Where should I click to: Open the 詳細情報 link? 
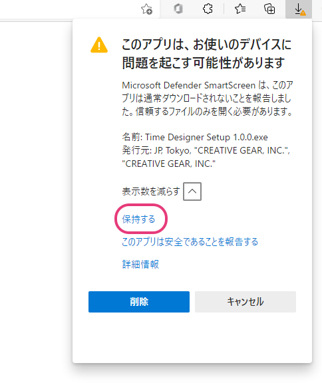(140, 264)
